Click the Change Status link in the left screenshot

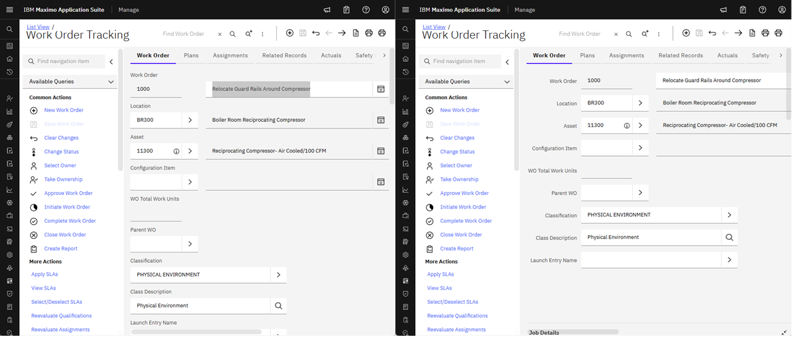(x=62, y=152)
